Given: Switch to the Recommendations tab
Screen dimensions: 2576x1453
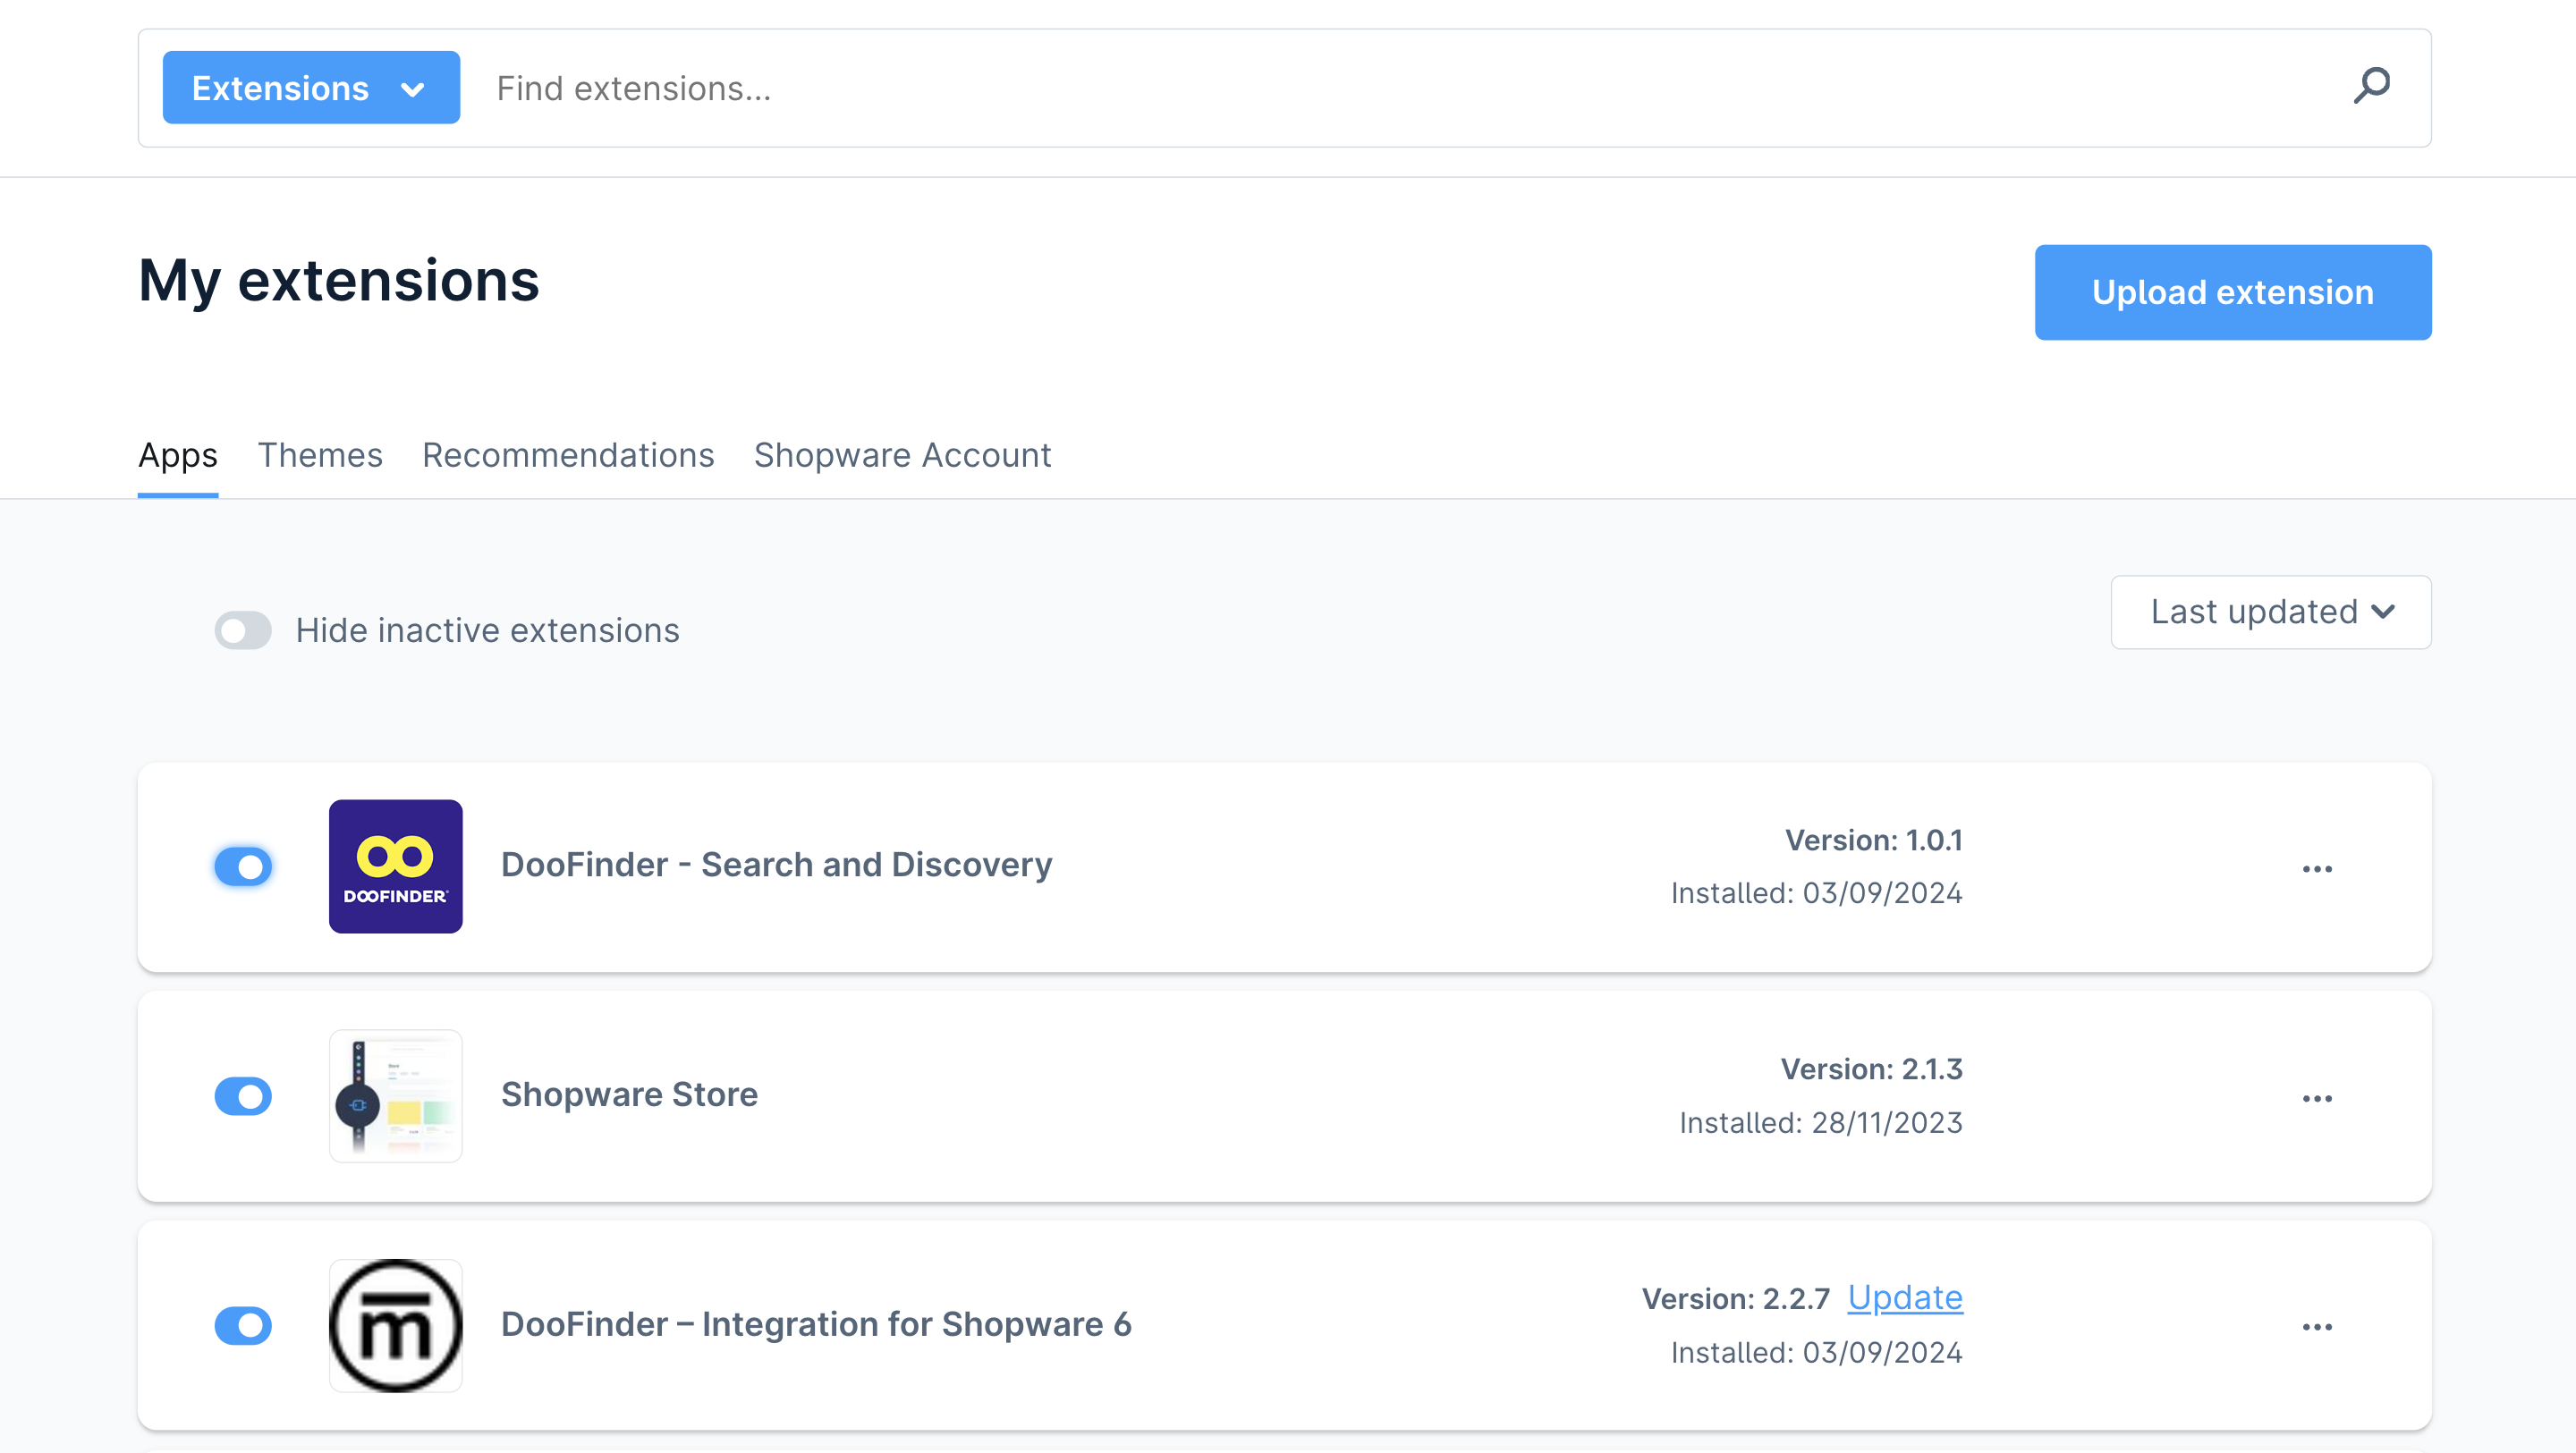Looking at the screenshot, I should 568,455.
